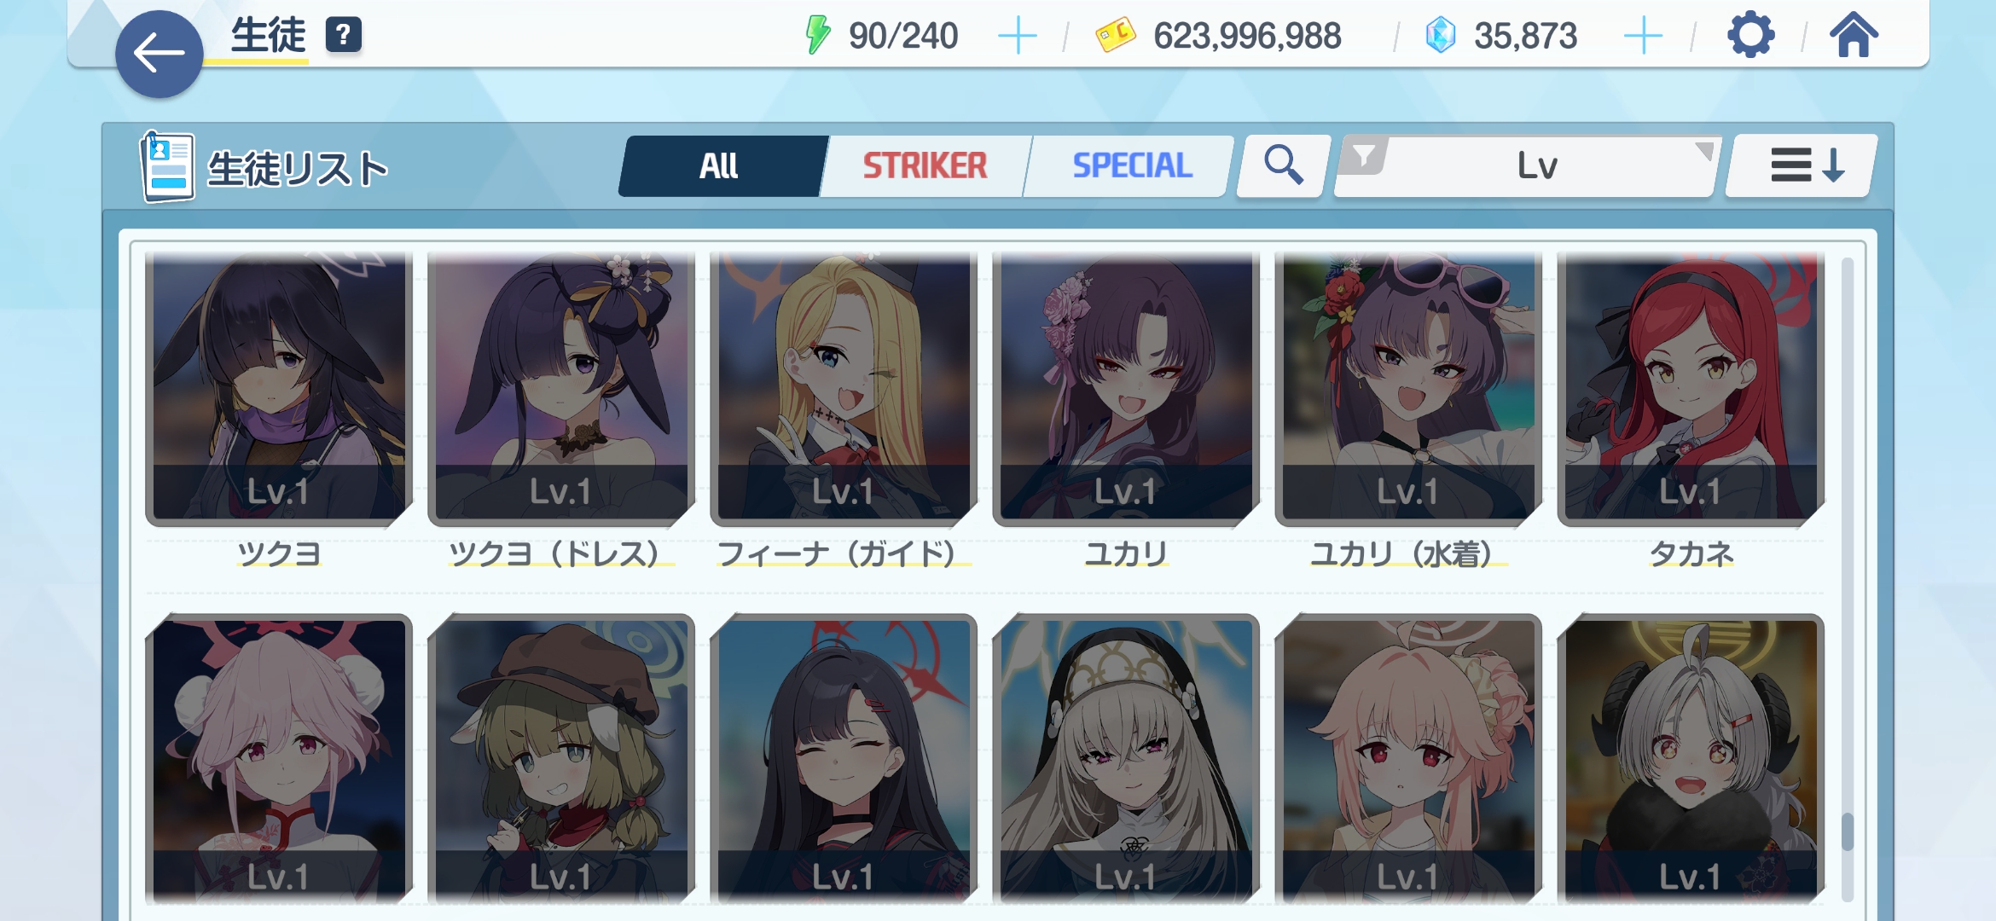Switch to the SPECIAL tab
1996x921 pixels.
tap(1132, 165)
